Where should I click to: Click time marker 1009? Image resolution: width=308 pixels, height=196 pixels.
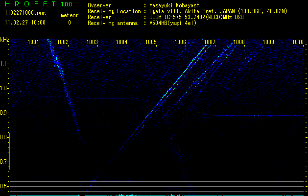[268, 42]
